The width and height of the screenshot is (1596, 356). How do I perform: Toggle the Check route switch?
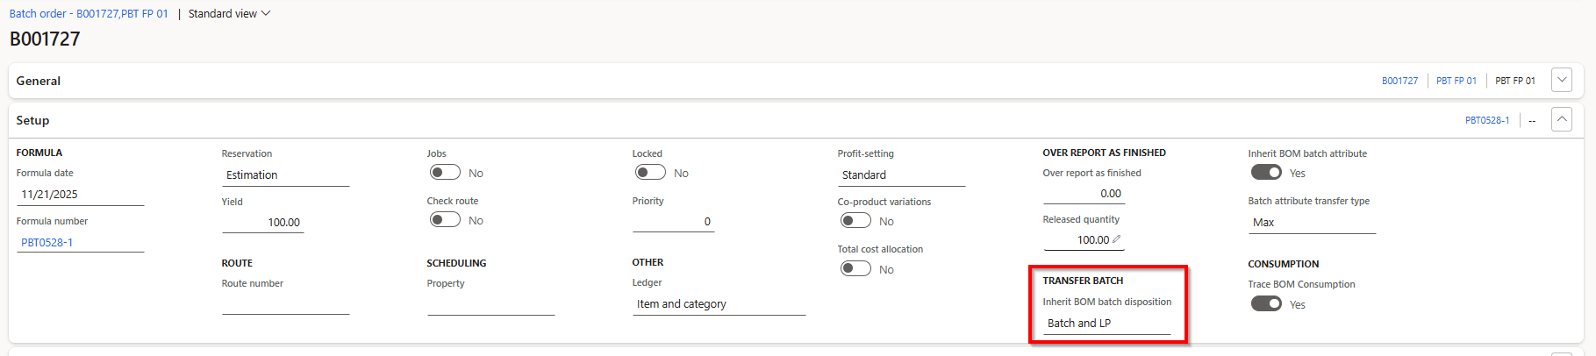pyautogui.click(x=445, y=220)
